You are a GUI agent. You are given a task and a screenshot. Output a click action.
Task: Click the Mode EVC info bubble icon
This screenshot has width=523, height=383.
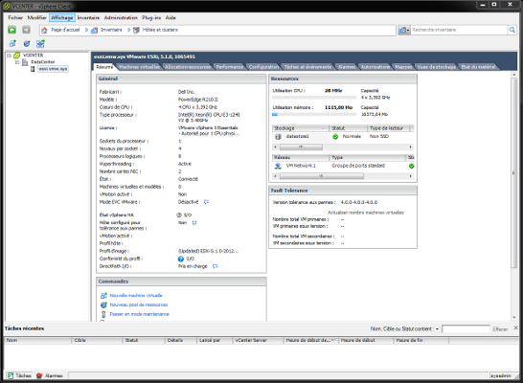click(206, 202)
